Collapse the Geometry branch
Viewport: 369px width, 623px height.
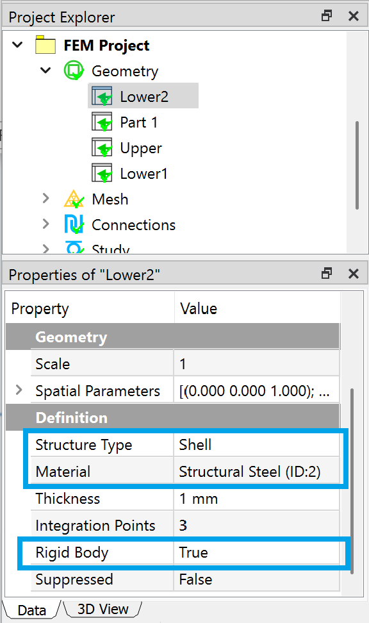(x=45, y=71)
